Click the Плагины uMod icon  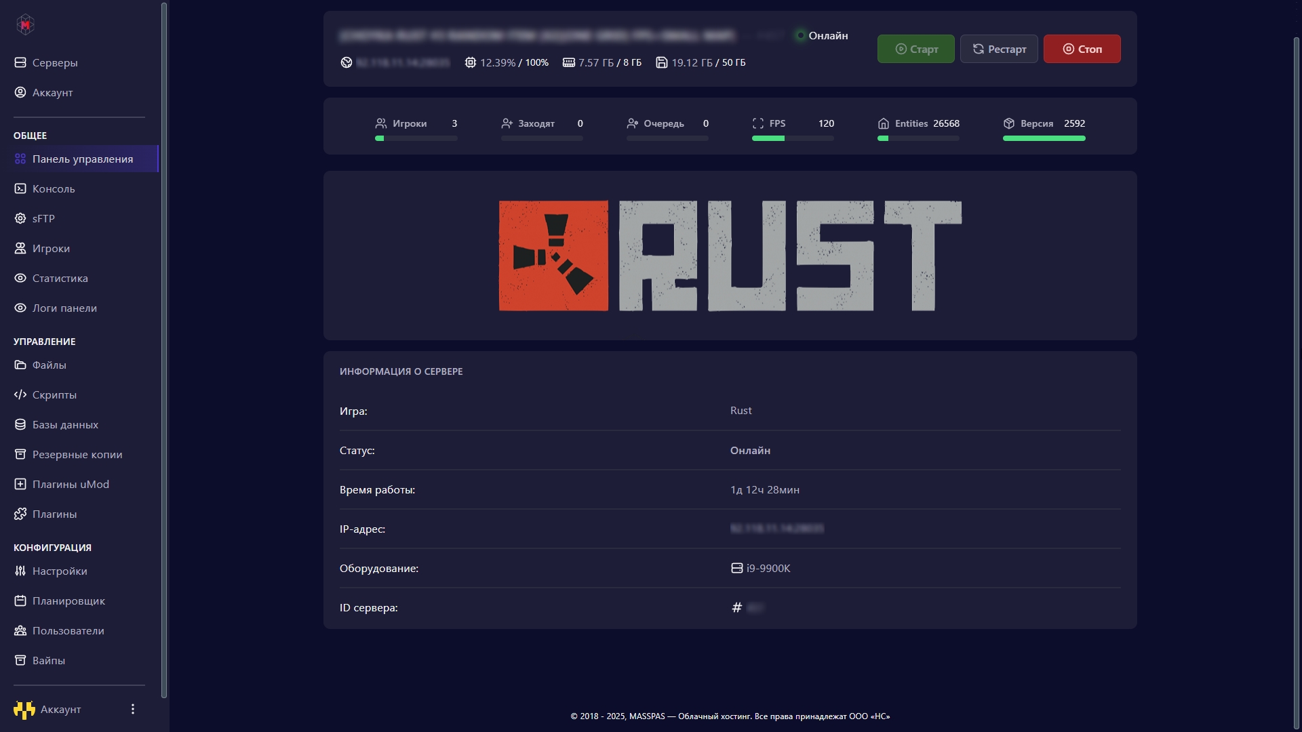pyautogui.click(x=20, y=484)
